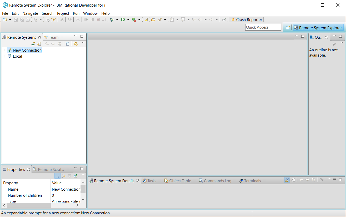Open the Window menu
Image resolution: width=346 pixels, height=217 pixels.
coord(90,13)
